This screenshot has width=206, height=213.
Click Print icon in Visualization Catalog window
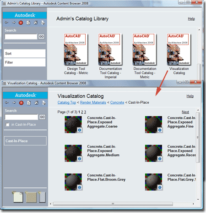[x=43, y=103]
